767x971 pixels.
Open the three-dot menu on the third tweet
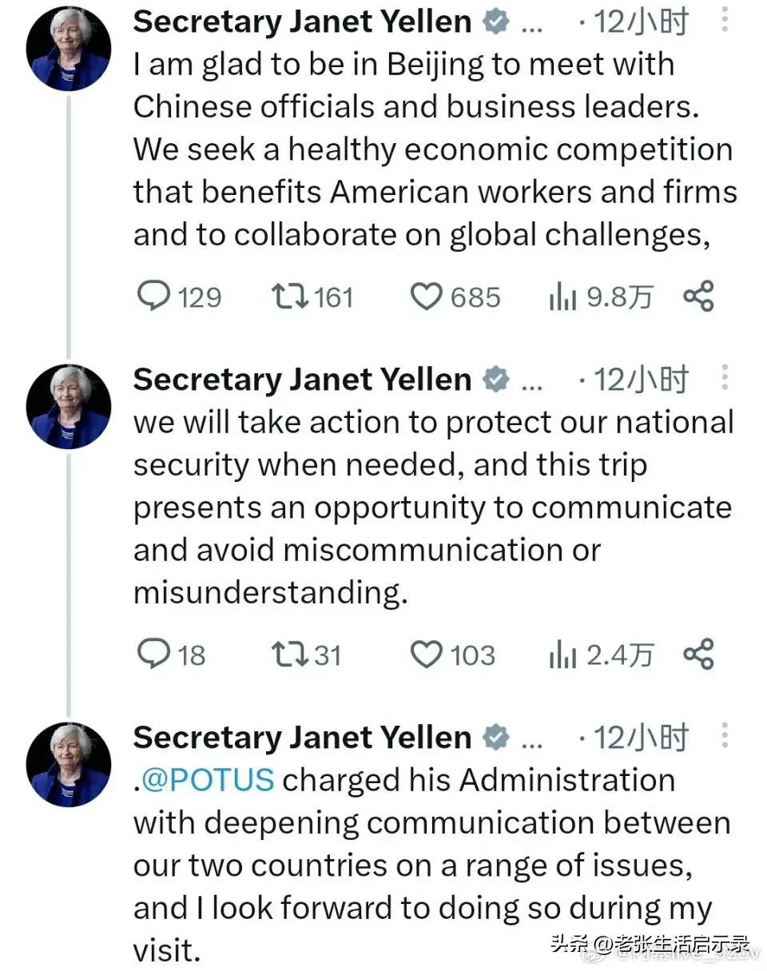pos(725,735)
